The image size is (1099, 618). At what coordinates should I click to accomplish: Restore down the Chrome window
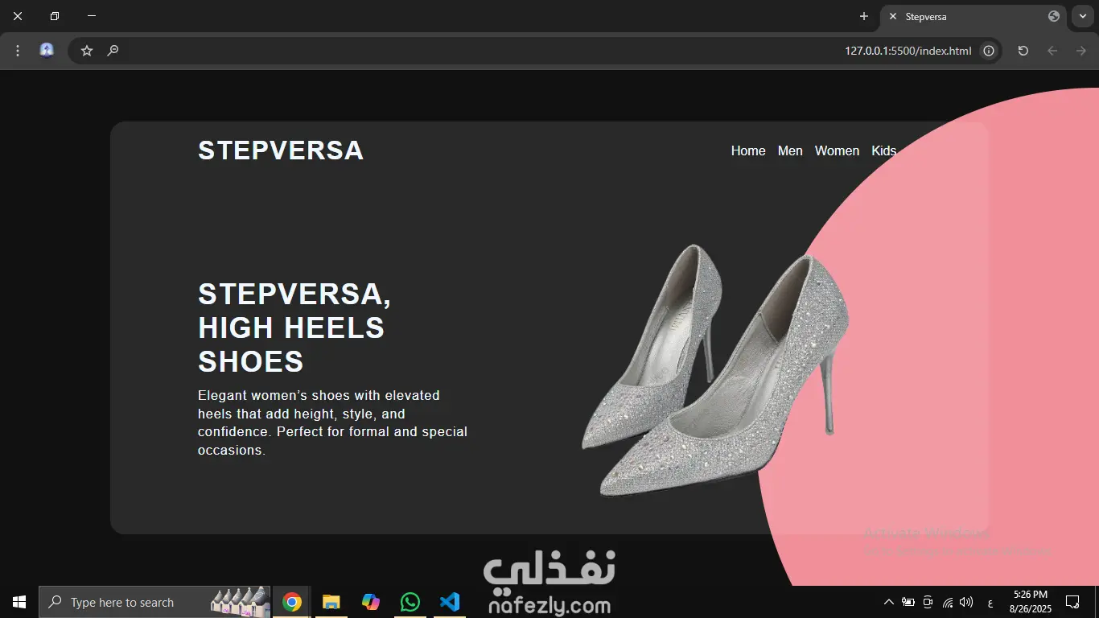point(55,16)
